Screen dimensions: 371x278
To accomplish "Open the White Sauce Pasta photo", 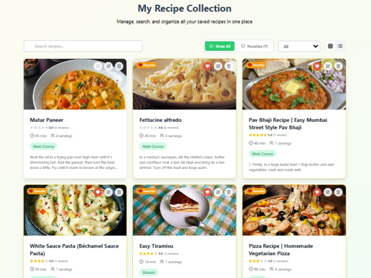I will click(x=75, y=210).
